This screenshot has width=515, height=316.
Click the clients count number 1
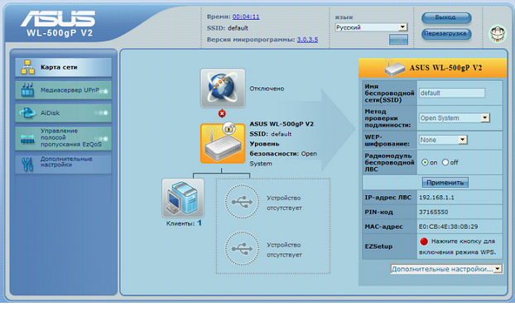(x=200, y=223)
